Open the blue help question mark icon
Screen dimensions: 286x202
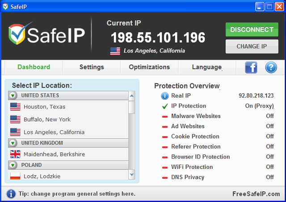pos(271,67)
